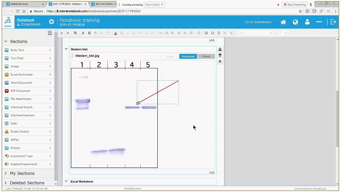The image size is (341, 192).
Task: Click insert section above icon for Western blot
Action: 220,49
